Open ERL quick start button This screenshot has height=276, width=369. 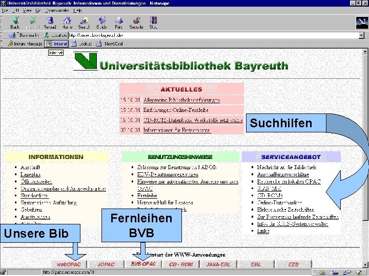click(x=256, y=264)
